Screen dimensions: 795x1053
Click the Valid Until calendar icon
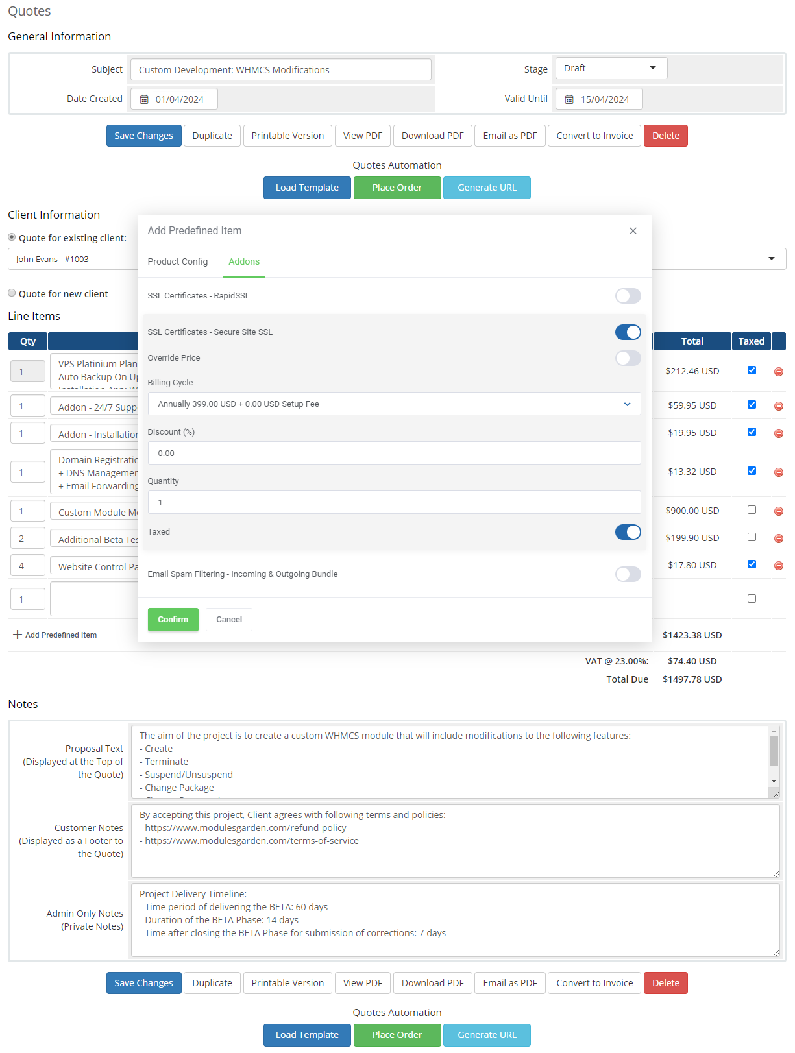tap(569, 99)
